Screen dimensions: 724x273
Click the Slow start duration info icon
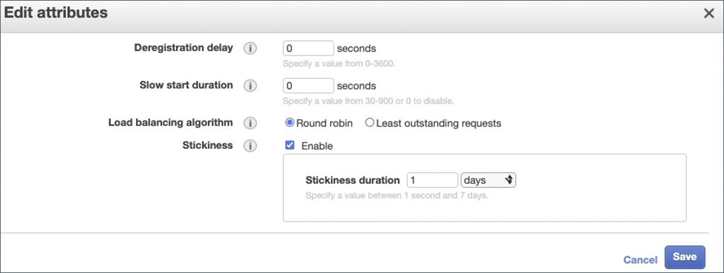point(250,86)
